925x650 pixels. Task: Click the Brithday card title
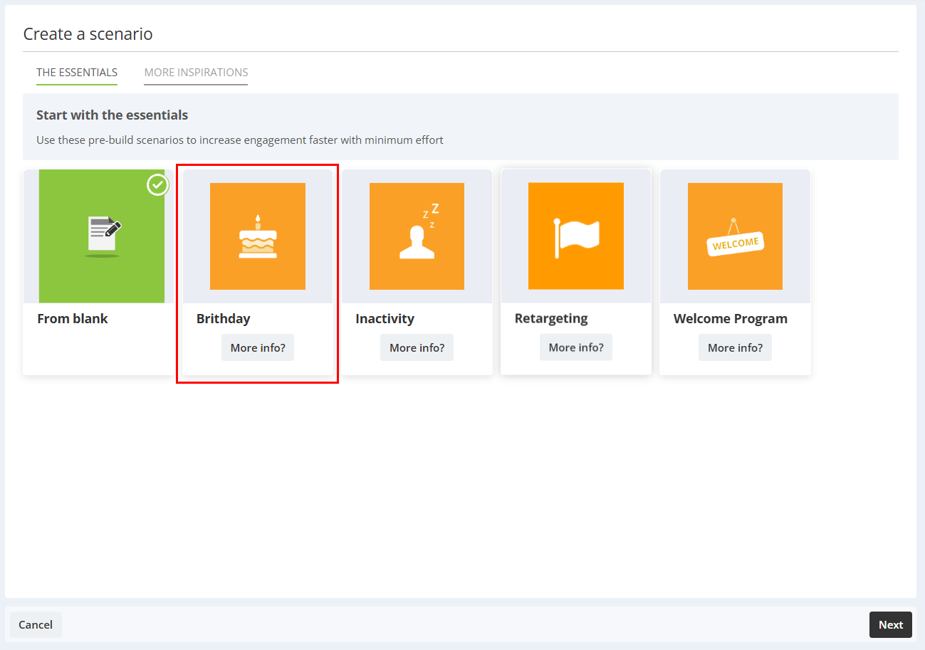(224, 318)
